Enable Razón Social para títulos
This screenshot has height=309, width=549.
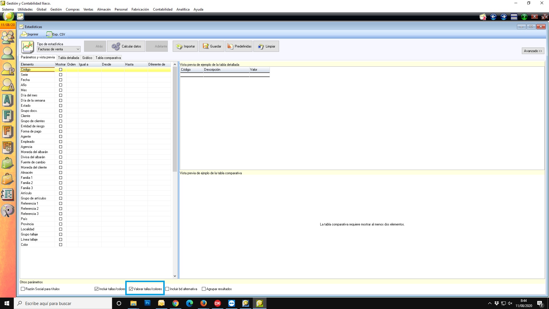click(23, 289)
